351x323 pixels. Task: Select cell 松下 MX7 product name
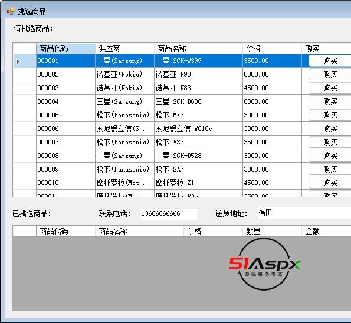[198, 115]
